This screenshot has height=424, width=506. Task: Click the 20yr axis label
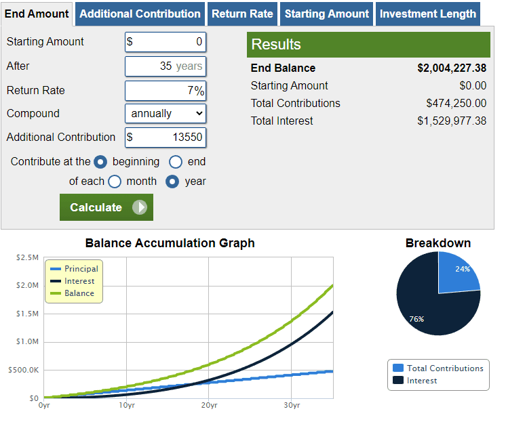coord(209,405)
